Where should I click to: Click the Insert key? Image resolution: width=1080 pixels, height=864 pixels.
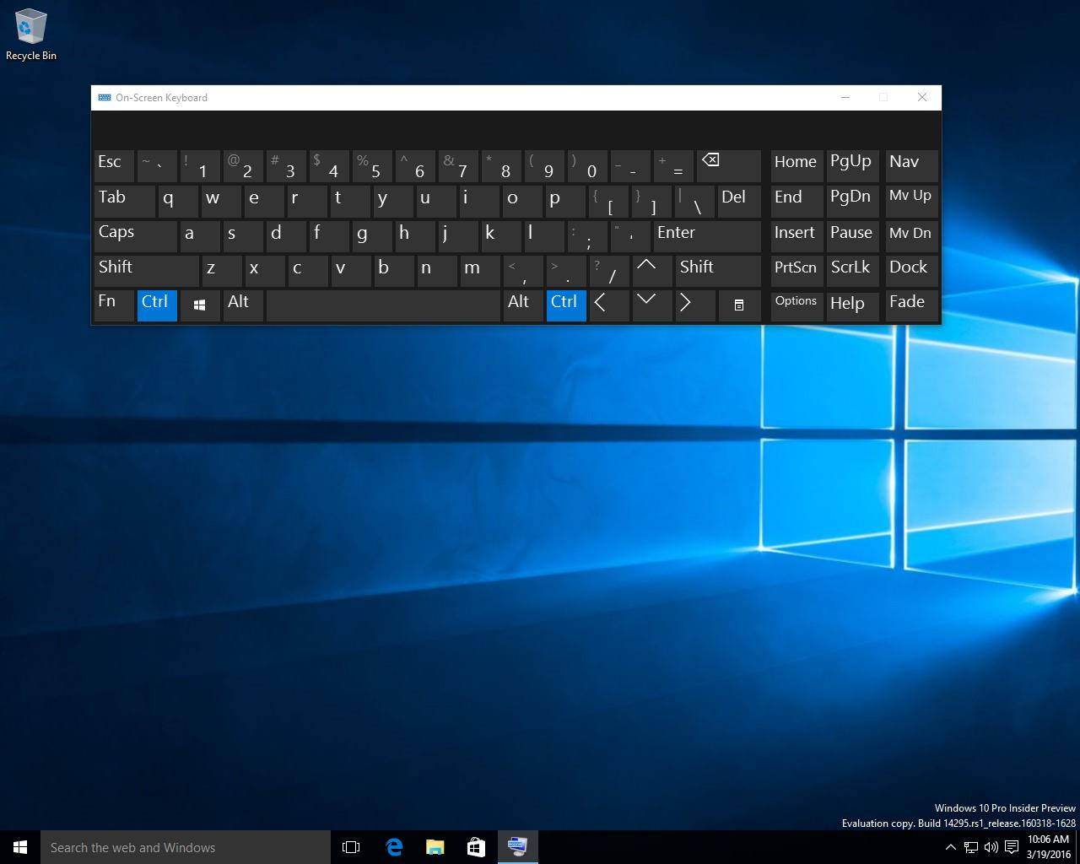[796, 236]
